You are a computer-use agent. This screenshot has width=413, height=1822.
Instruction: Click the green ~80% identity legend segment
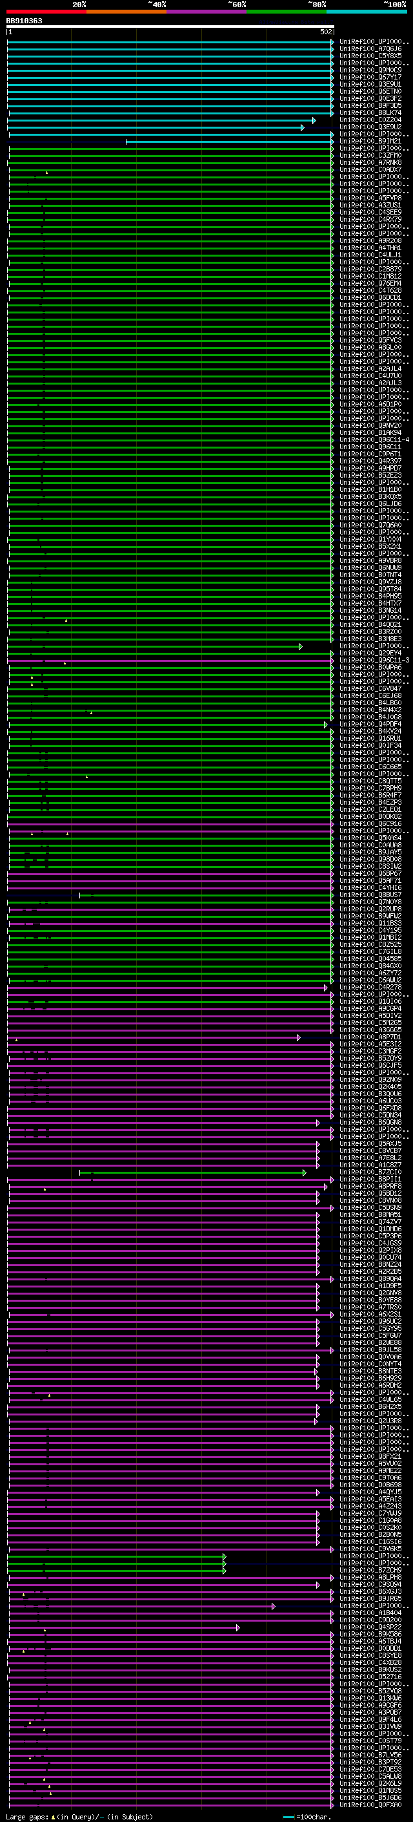(x=287, y=12)
